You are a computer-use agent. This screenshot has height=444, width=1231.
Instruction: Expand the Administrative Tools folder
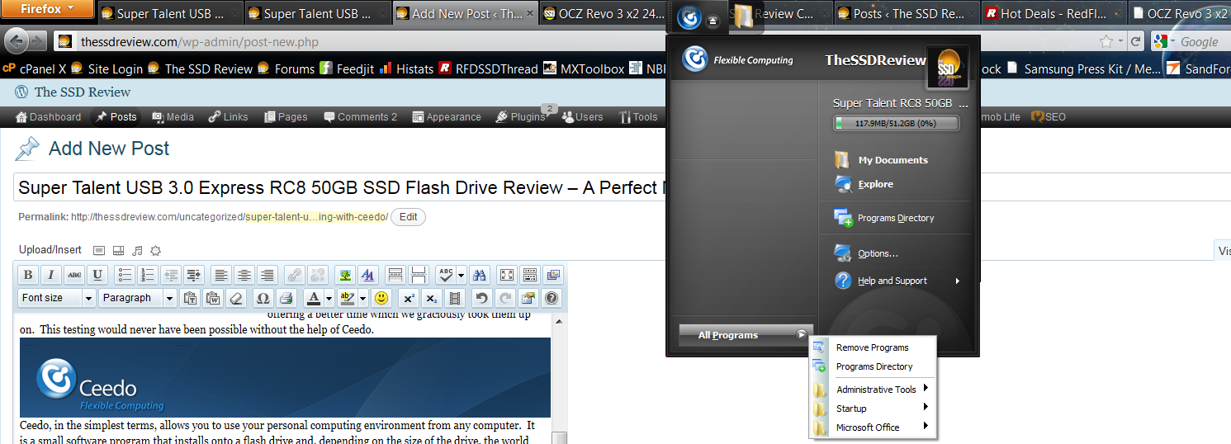tap(926, 389)
